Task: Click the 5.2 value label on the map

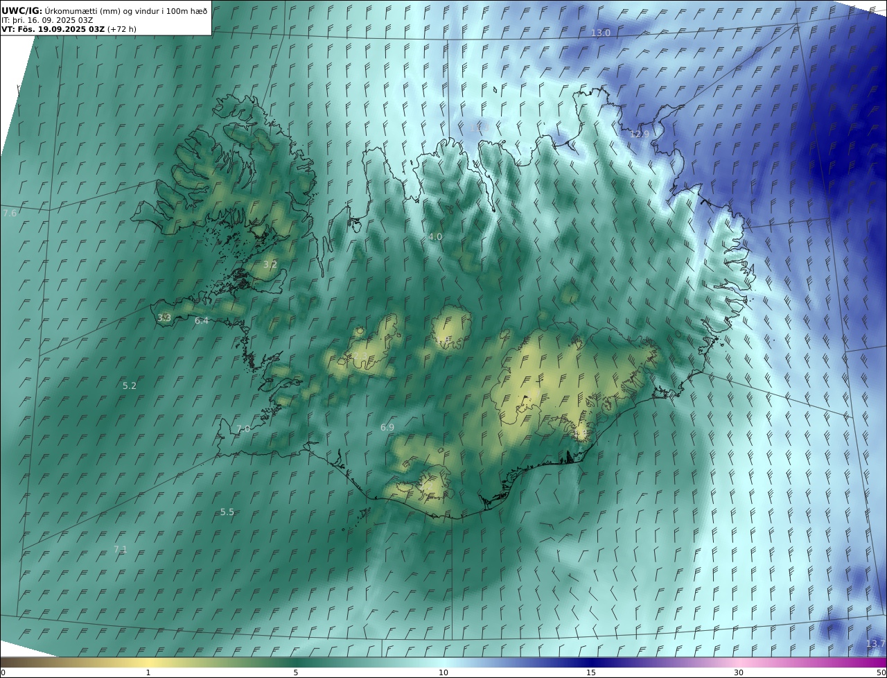Action: (130, 385)
